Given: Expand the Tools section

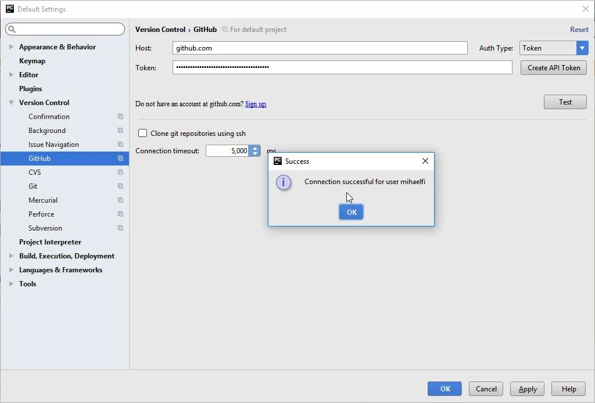Looking at the screenshot, I should click(12, 284).
